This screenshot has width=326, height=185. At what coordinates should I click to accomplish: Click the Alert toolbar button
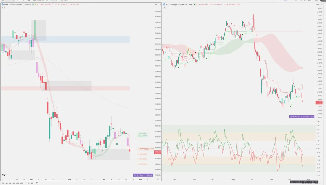[55, 1]
